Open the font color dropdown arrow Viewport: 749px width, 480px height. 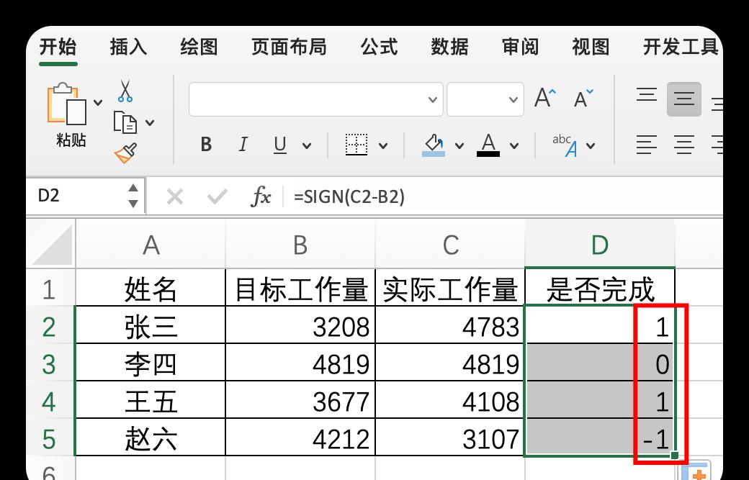[x=514, y=145]
